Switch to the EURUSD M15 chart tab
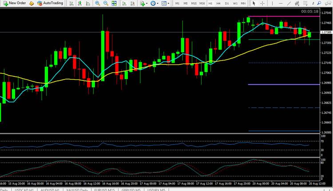Image resolution: width=333 pixels, height=191 pixels. pyautogui.click(x=104, y=190)
